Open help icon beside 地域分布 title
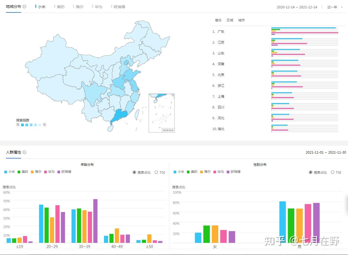The height and width of the screenshot is (255, 348). (24, 6)
